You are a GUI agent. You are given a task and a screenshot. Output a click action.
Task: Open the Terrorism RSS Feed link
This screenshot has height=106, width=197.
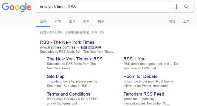tap(144, 94)
